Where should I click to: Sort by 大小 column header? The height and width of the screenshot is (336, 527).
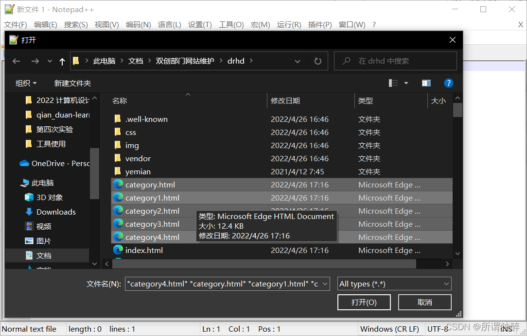tap(438, 101)
